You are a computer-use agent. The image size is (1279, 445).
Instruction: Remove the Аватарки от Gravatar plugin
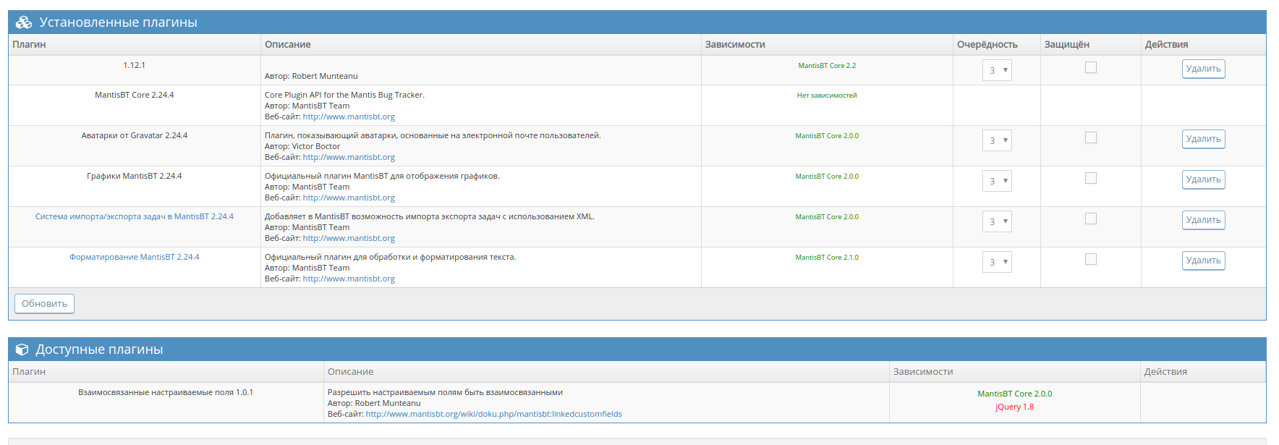point(1202,139)
